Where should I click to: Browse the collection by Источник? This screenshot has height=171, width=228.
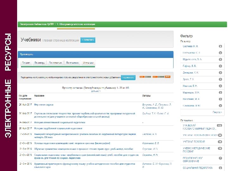[x=88, y=63]
